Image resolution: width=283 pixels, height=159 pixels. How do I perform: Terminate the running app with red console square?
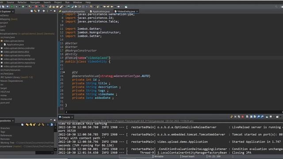(x=243, y=117)
